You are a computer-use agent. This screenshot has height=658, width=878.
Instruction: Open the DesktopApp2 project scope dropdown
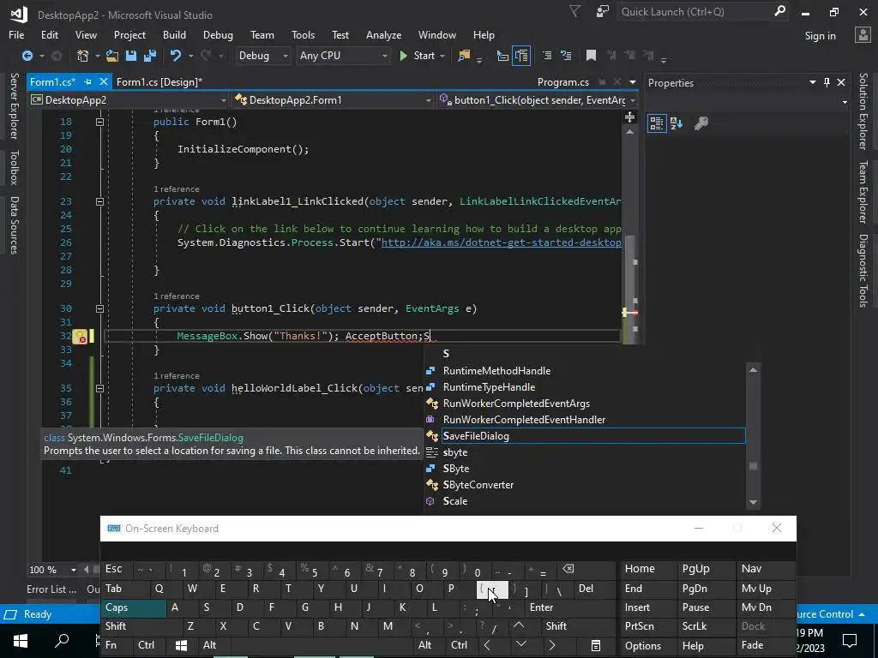pos(129,100)
